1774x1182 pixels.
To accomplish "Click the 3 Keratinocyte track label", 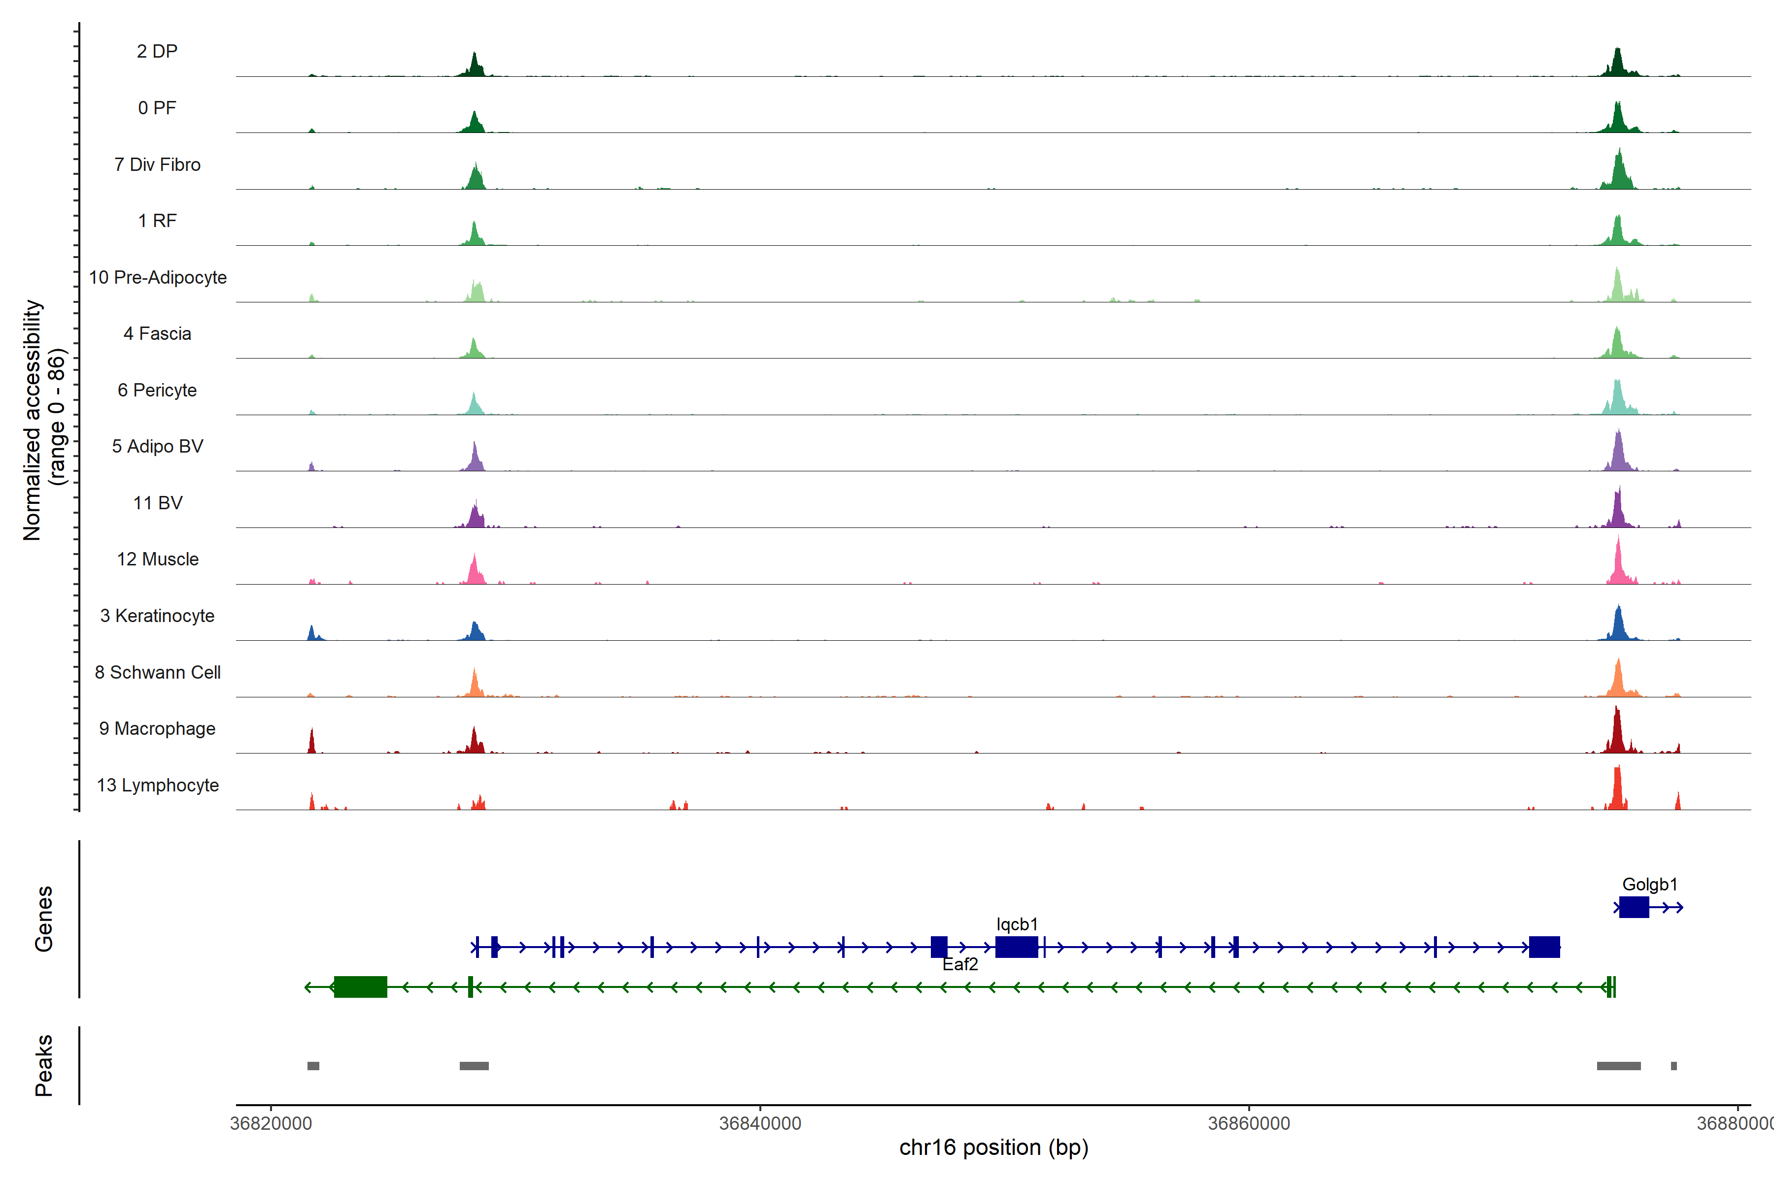I will point(157,616).
